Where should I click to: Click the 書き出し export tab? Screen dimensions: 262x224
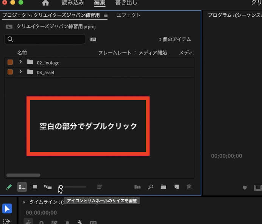click(126, 3)
